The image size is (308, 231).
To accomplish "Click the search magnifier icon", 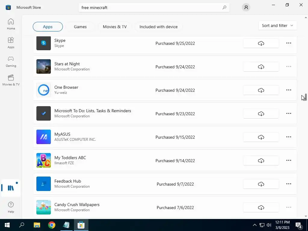I will 224,8.
